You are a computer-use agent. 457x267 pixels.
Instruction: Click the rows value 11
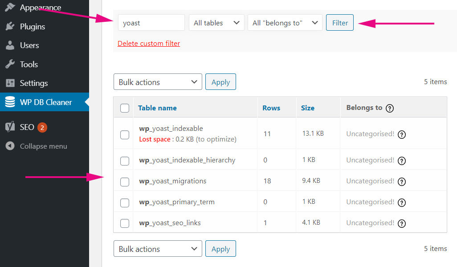coord(267,134)
